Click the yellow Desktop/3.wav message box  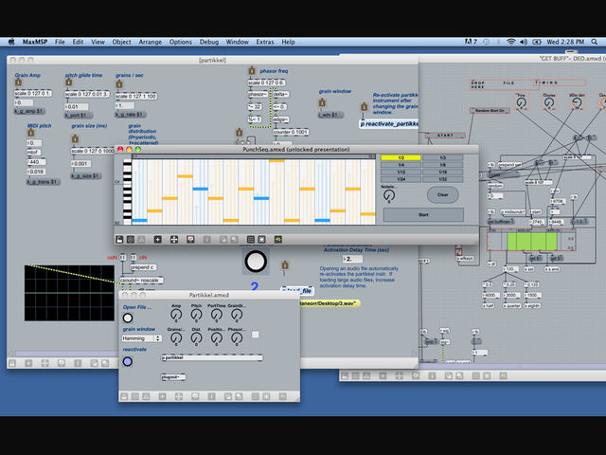point(330,303)
